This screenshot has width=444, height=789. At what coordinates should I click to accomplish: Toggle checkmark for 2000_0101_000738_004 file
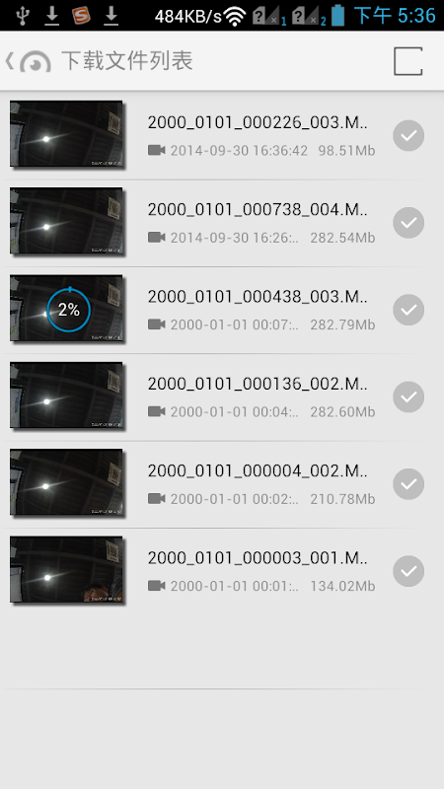[x=408, y=223]
